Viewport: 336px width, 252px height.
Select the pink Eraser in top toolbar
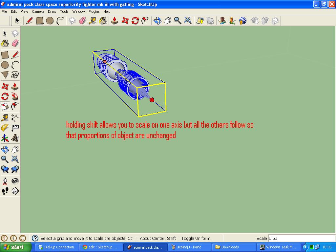click(82, 21)
